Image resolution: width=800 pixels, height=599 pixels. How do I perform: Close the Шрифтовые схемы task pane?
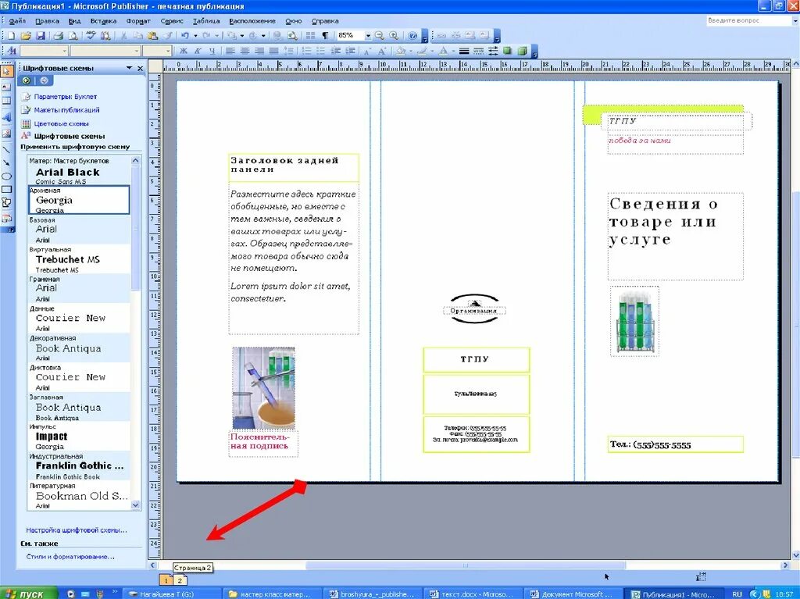[x=141, y=68]
